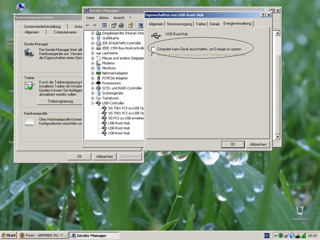Switch to the Treiber tab
Viewport: 320px width, 240px height.
(201, 24)
